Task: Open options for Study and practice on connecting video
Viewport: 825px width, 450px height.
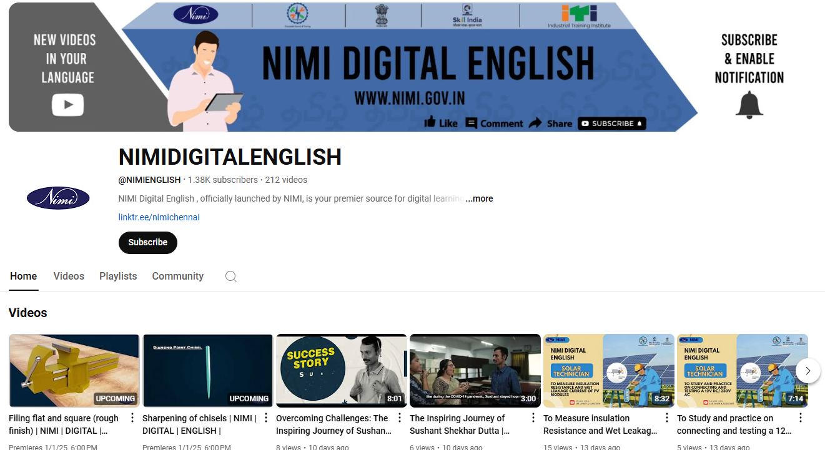Action: pos(801,418)
